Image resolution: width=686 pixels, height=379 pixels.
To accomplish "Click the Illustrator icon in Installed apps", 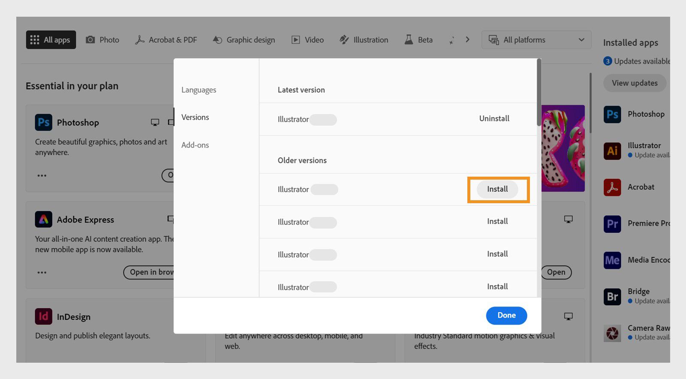I will pos(612,151).
